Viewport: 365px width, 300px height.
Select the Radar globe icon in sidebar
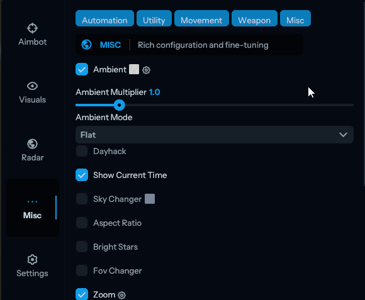pyautogui.click(x=32, y=144)
